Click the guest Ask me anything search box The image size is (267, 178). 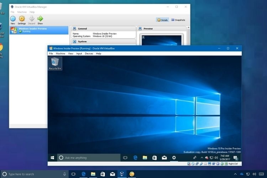89,158
